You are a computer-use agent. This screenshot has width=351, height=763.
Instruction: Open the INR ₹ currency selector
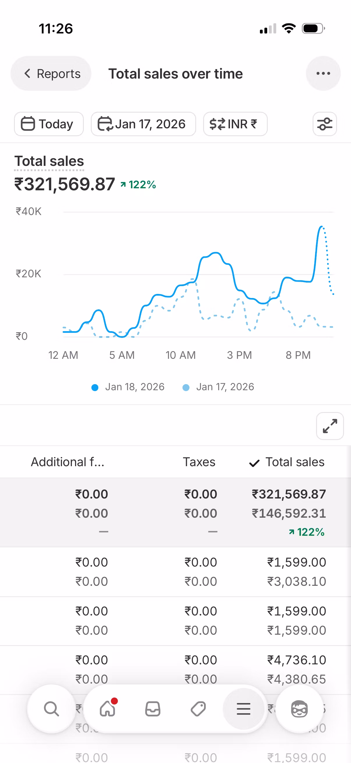click(x=235, y=124)
